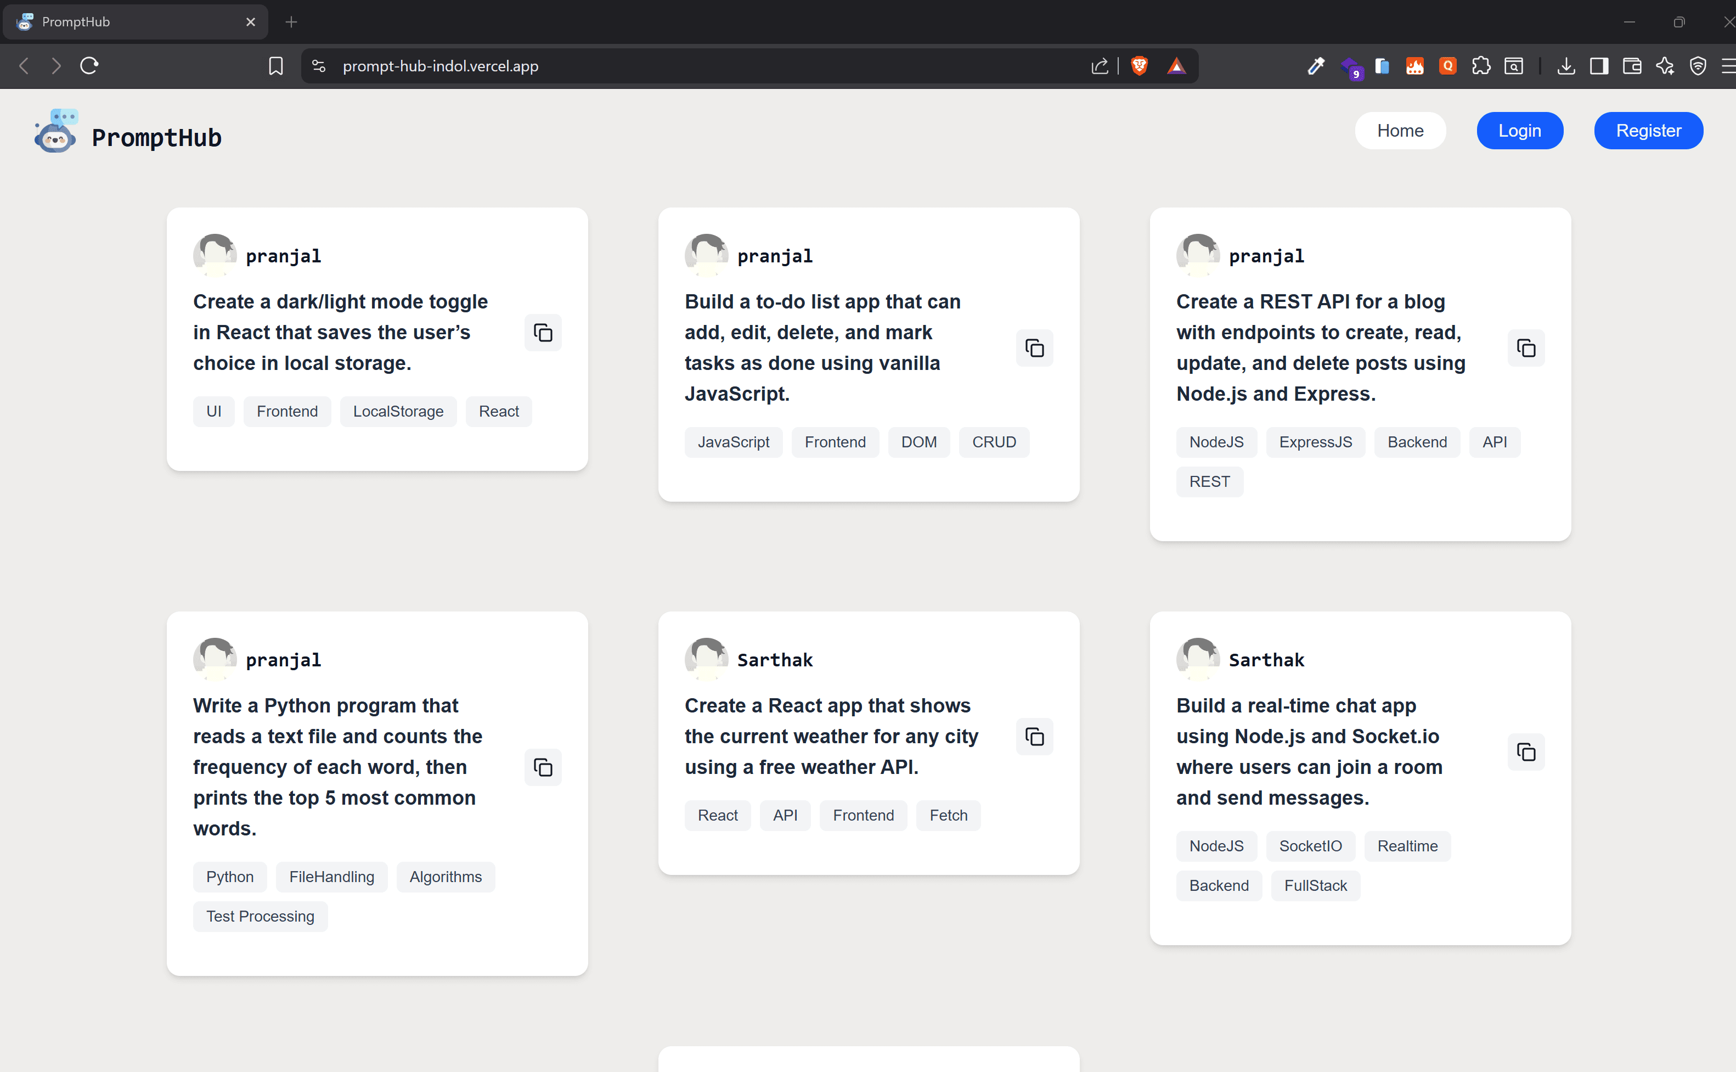The height and width of the screenshot is (1072, 1736).
Task: Open the browser extensions puzzle icon
Action: [1480, 66]
